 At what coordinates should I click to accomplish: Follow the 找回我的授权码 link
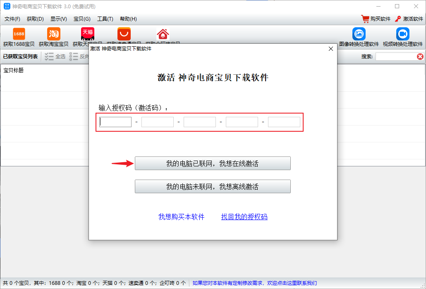click(x=244, y=217)
